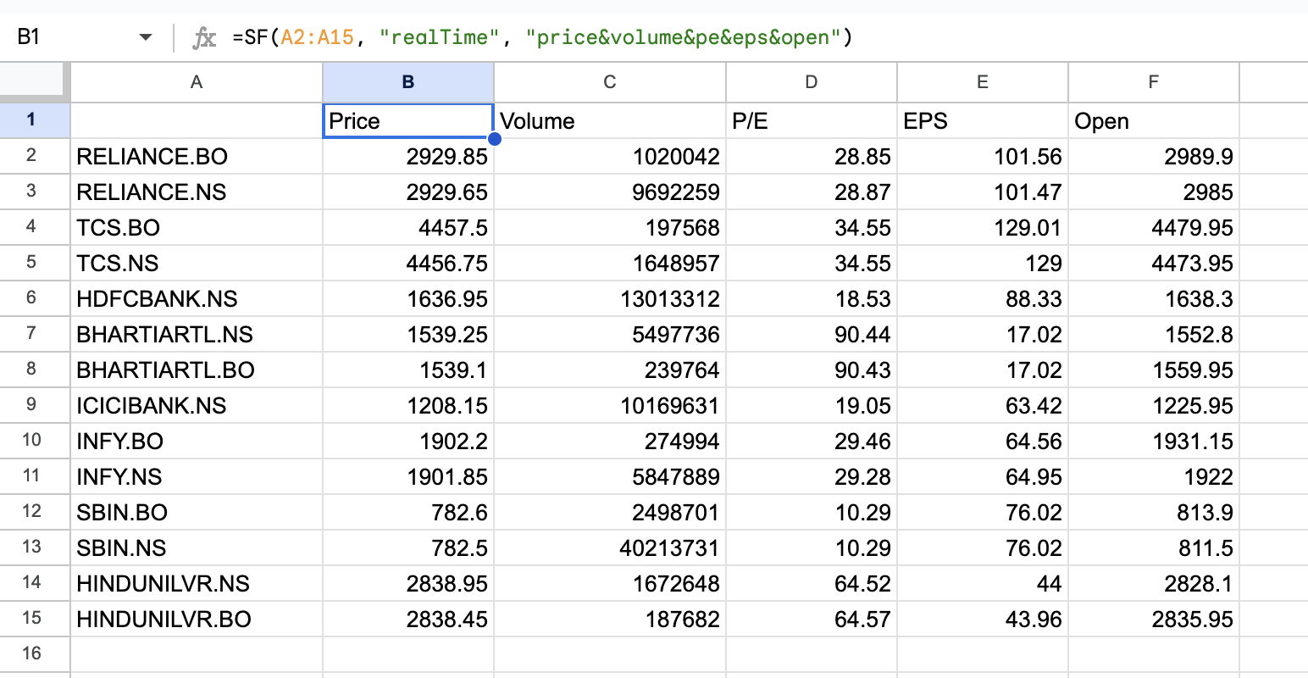
Task: Select column D header
Action: click(812, 82)
